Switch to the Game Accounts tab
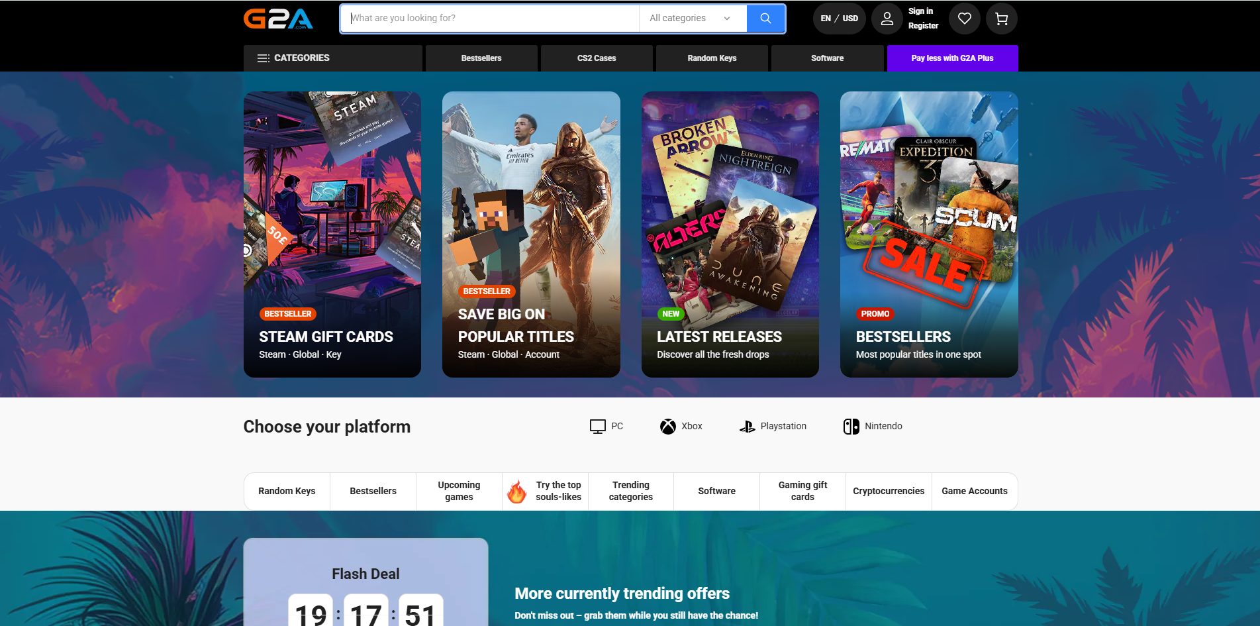The image size is (1260, 626). (974, 491)
